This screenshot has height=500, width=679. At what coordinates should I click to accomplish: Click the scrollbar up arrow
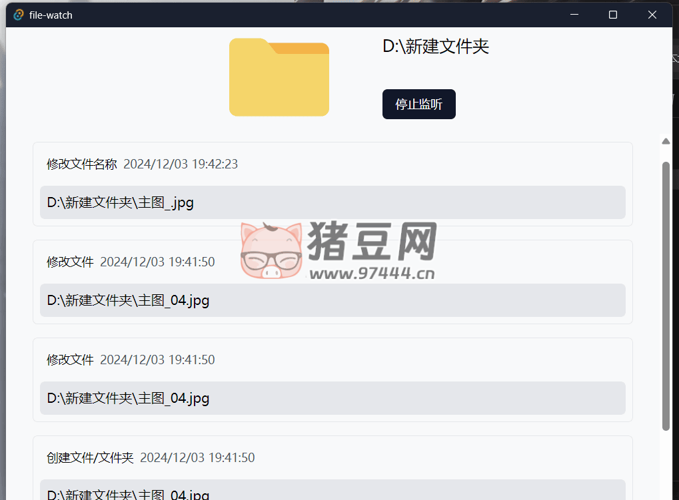[665, 140]
